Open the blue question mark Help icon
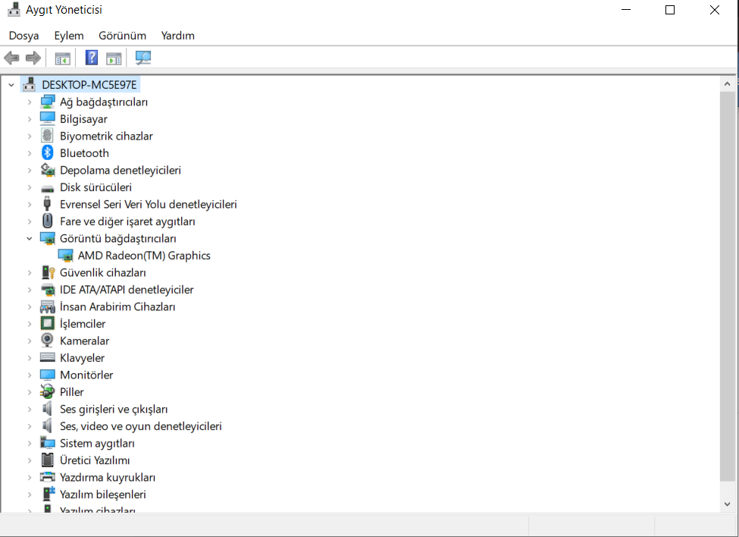This screenshot has height=537, width=739. coord(92,58)
